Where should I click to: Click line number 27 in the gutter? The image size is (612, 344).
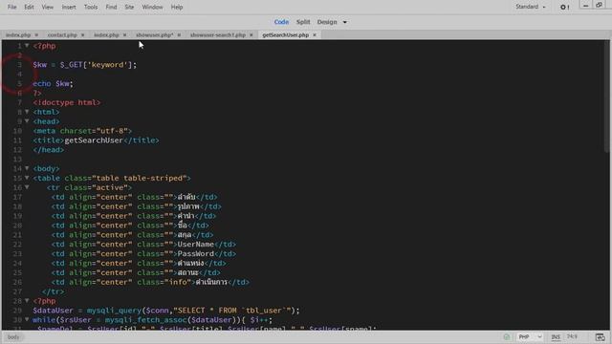click(x=17, y=291)
